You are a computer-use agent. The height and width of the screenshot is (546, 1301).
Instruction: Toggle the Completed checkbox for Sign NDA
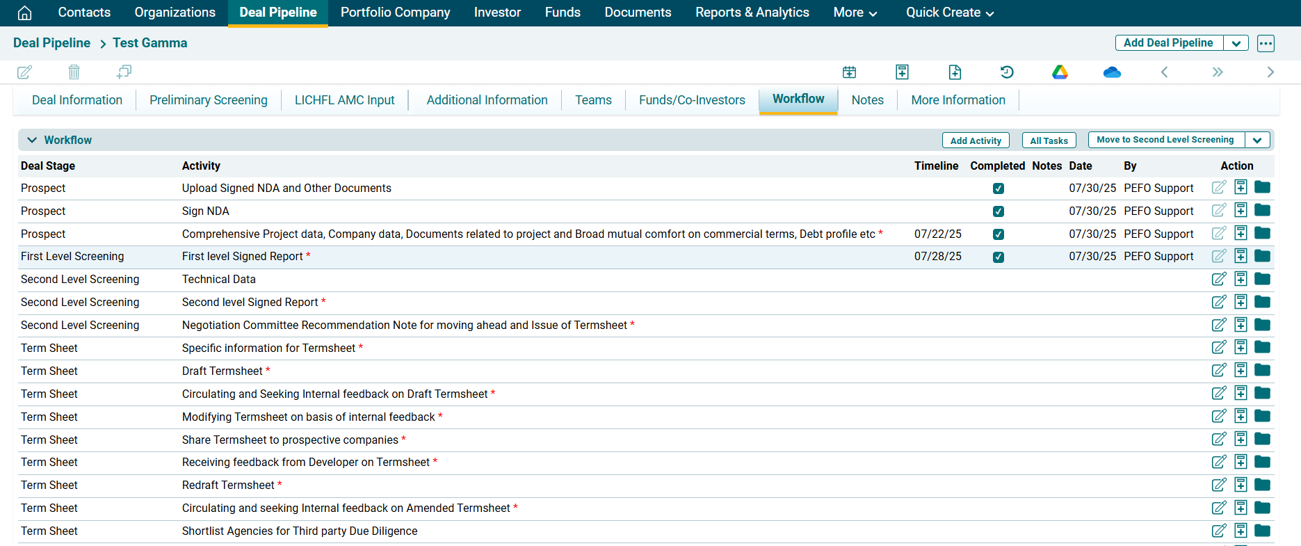(998, 211)
